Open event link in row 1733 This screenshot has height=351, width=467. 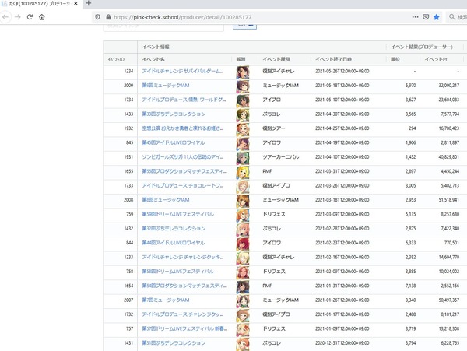183,185
